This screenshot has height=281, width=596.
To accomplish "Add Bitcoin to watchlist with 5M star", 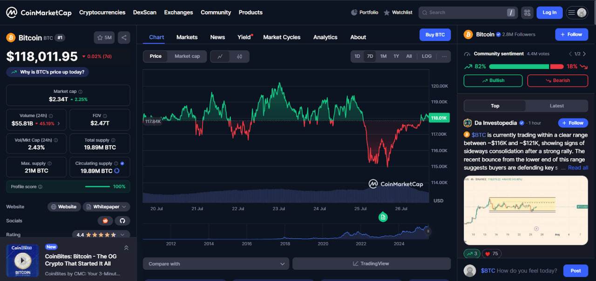I will (104, 37).
